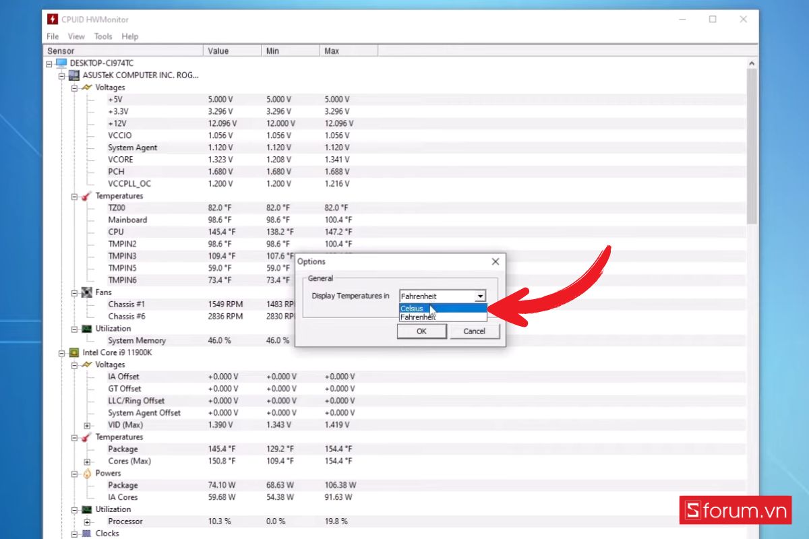This screenshot has width=809, height=539.
Task: Select the VCCIO row
Action: [x=395, y=135]
